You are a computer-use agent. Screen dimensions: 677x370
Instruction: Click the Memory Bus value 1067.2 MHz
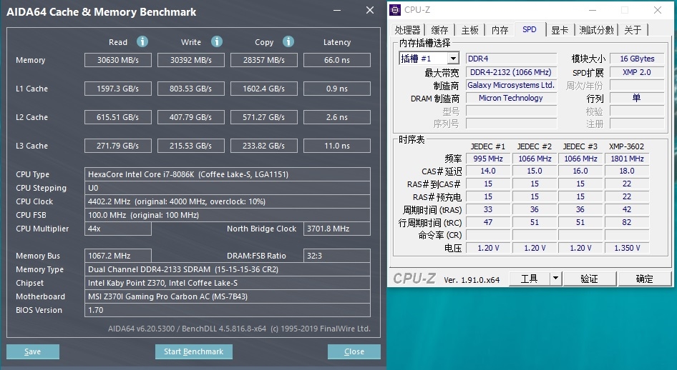coord(118,256)
